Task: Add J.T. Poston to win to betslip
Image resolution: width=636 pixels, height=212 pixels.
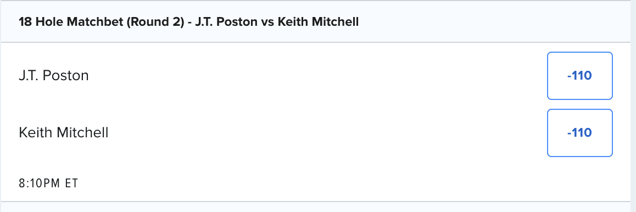Action: tap(579, 76)
